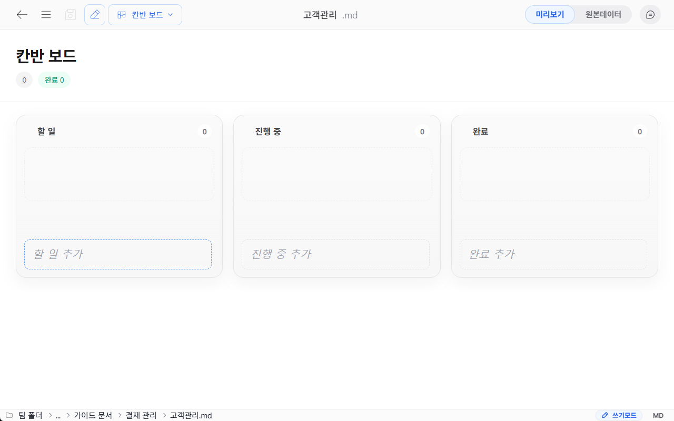Open 결재 관리 in the breadcrumb
Viewport: 674px width, 421px height.
(141, 415)
